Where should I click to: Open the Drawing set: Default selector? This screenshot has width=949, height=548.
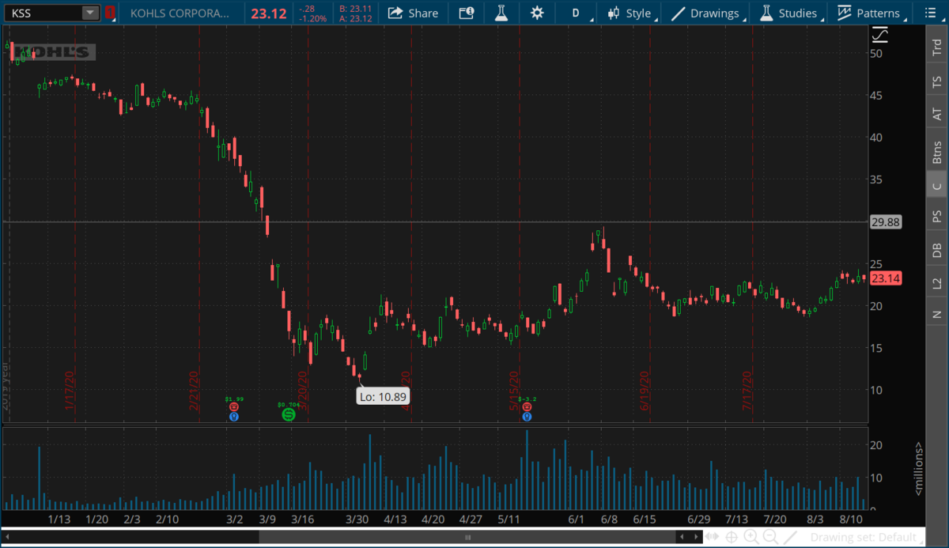click(865, 538)
